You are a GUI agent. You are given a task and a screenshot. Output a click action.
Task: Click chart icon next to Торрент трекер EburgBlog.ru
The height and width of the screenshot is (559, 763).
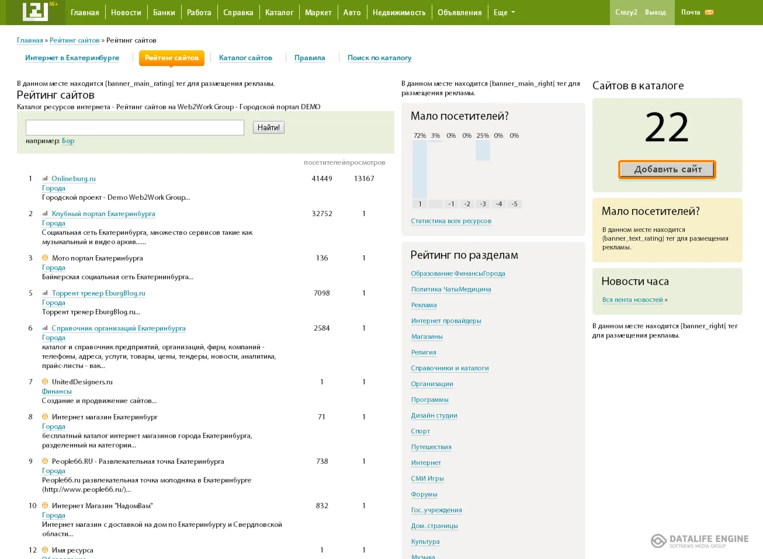45,293
